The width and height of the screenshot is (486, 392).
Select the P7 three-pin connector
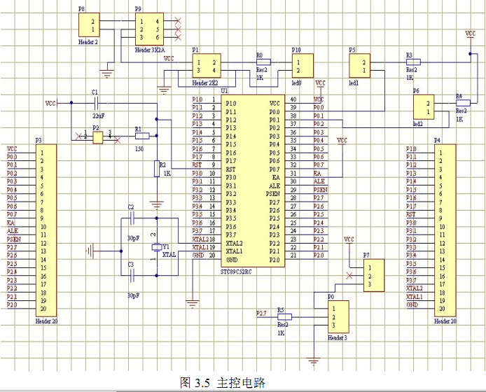click(374, 276)
